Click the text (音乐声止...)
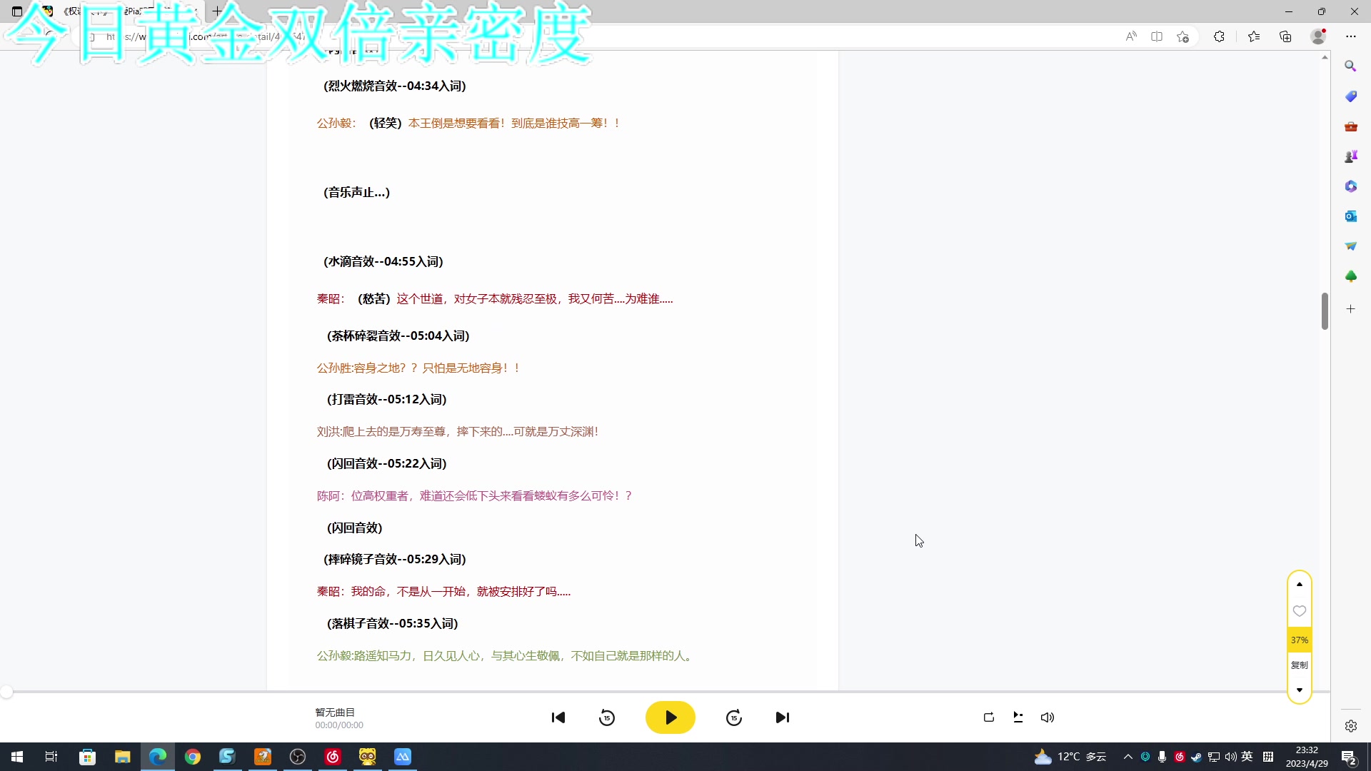 pos(357,193)
